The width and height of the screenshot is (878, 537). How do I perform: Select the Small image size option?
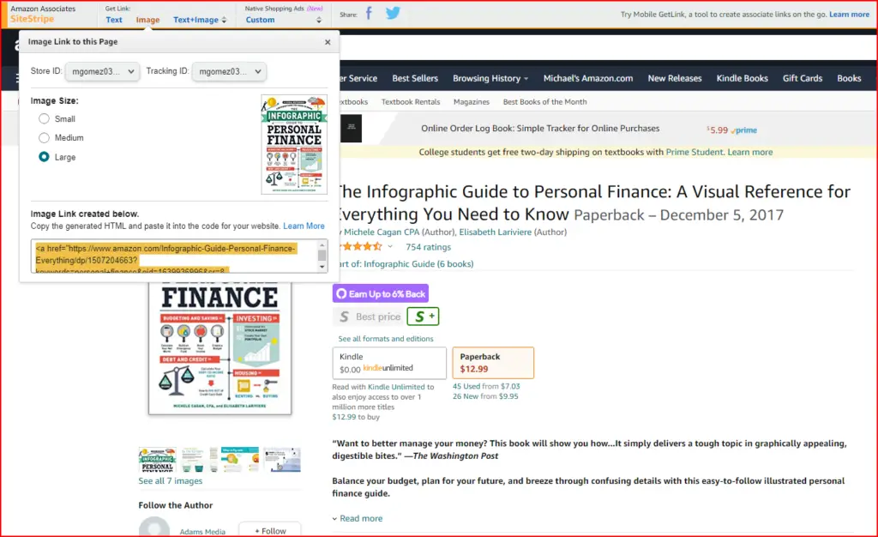click(44, 118)
